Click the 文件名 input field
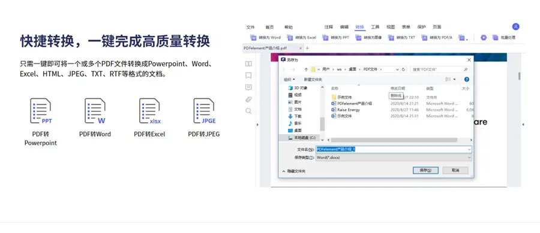This screenshot has height=233, width=540. pyautogui.click(x=394, y=149)
